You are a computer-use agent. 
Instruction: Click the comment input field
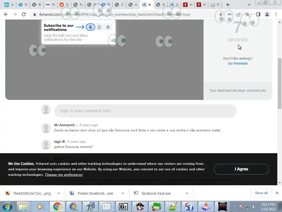coord(145,111)
